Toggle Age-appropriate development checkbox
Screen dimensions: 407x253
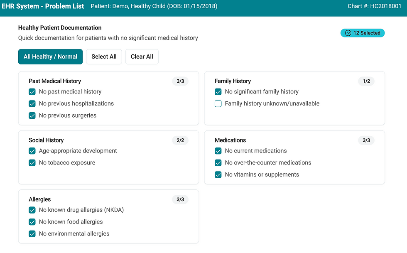(x=32, y=151)
